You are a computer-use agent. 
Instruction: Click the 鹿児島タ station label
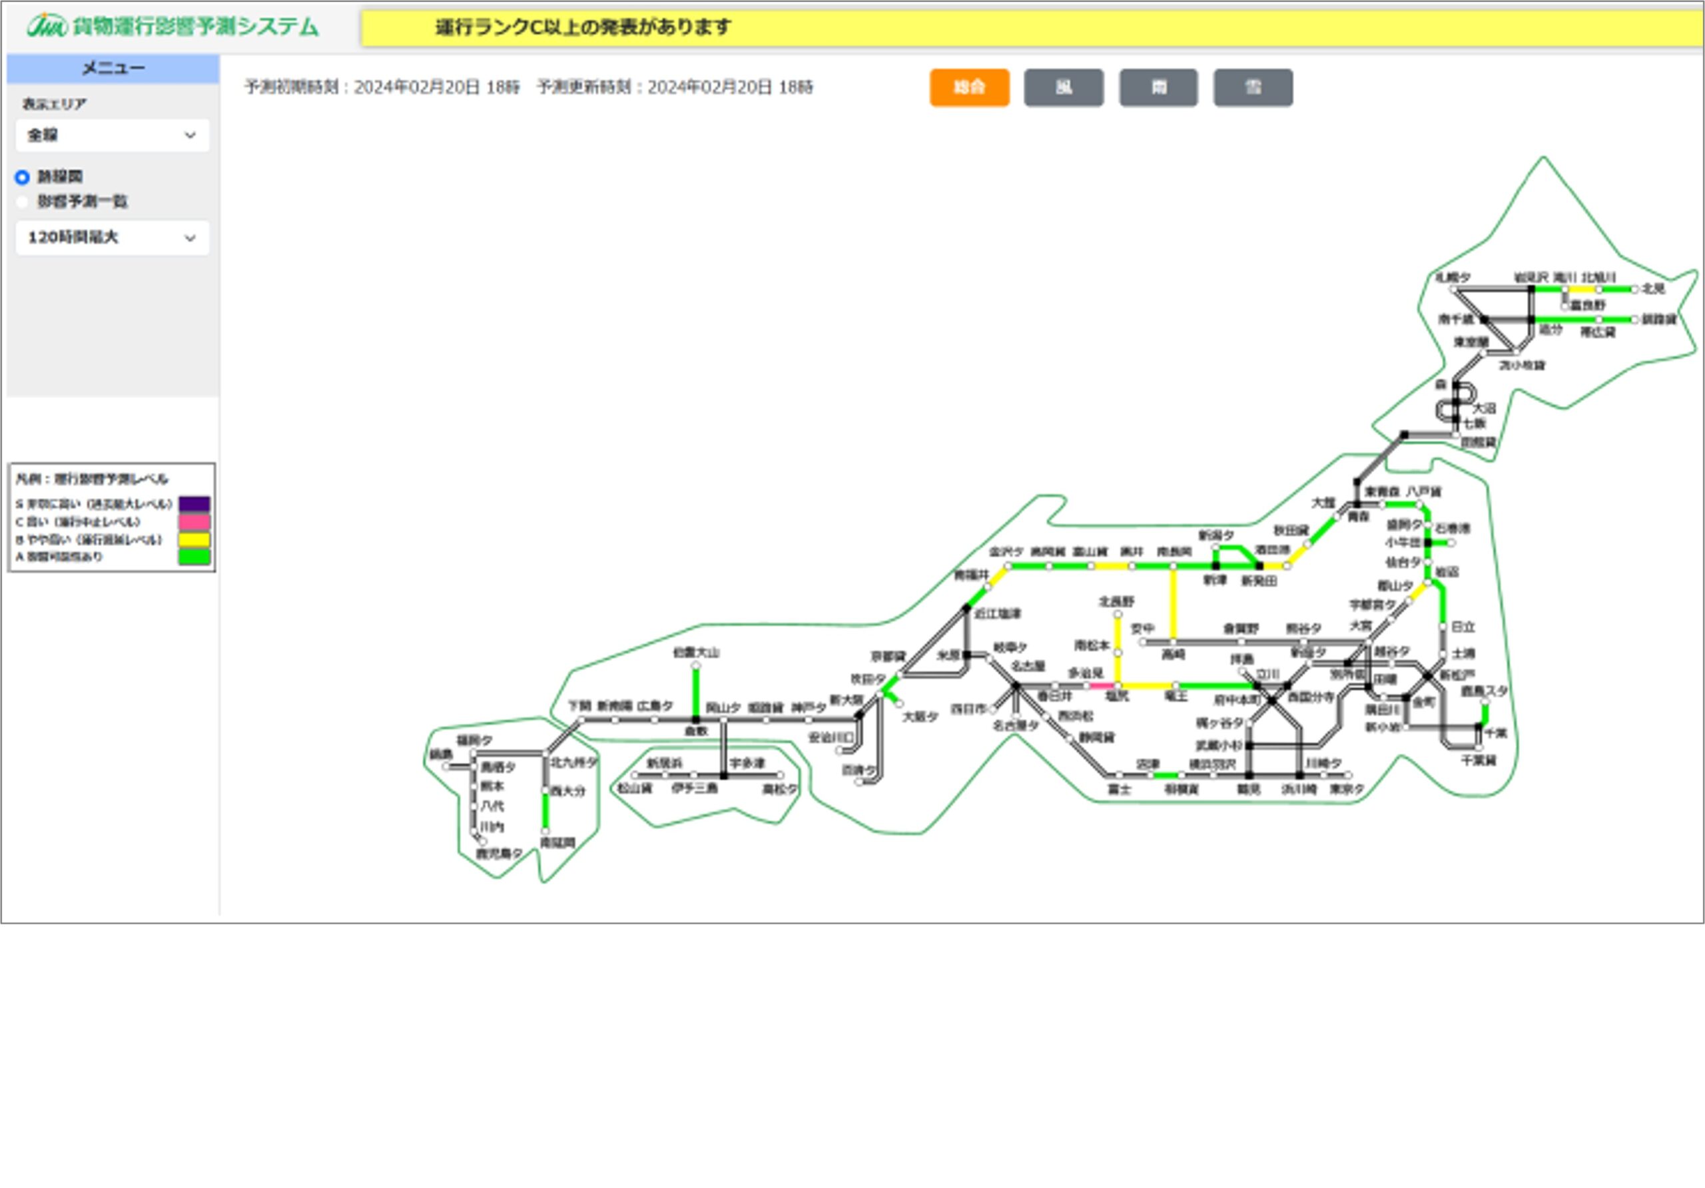click(499, 854)
